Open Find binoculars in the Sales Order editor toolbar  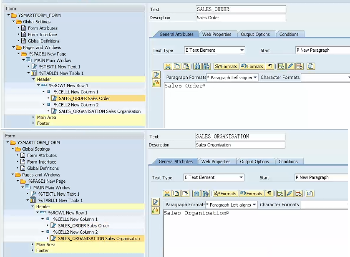(197, 66)
